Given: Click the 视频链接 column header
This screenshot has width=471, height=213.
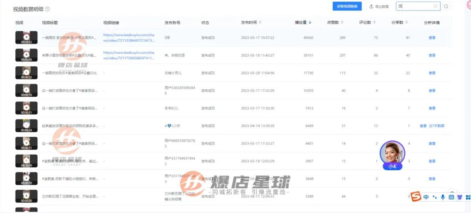Looking at the screenshot, I should (111, 23).
